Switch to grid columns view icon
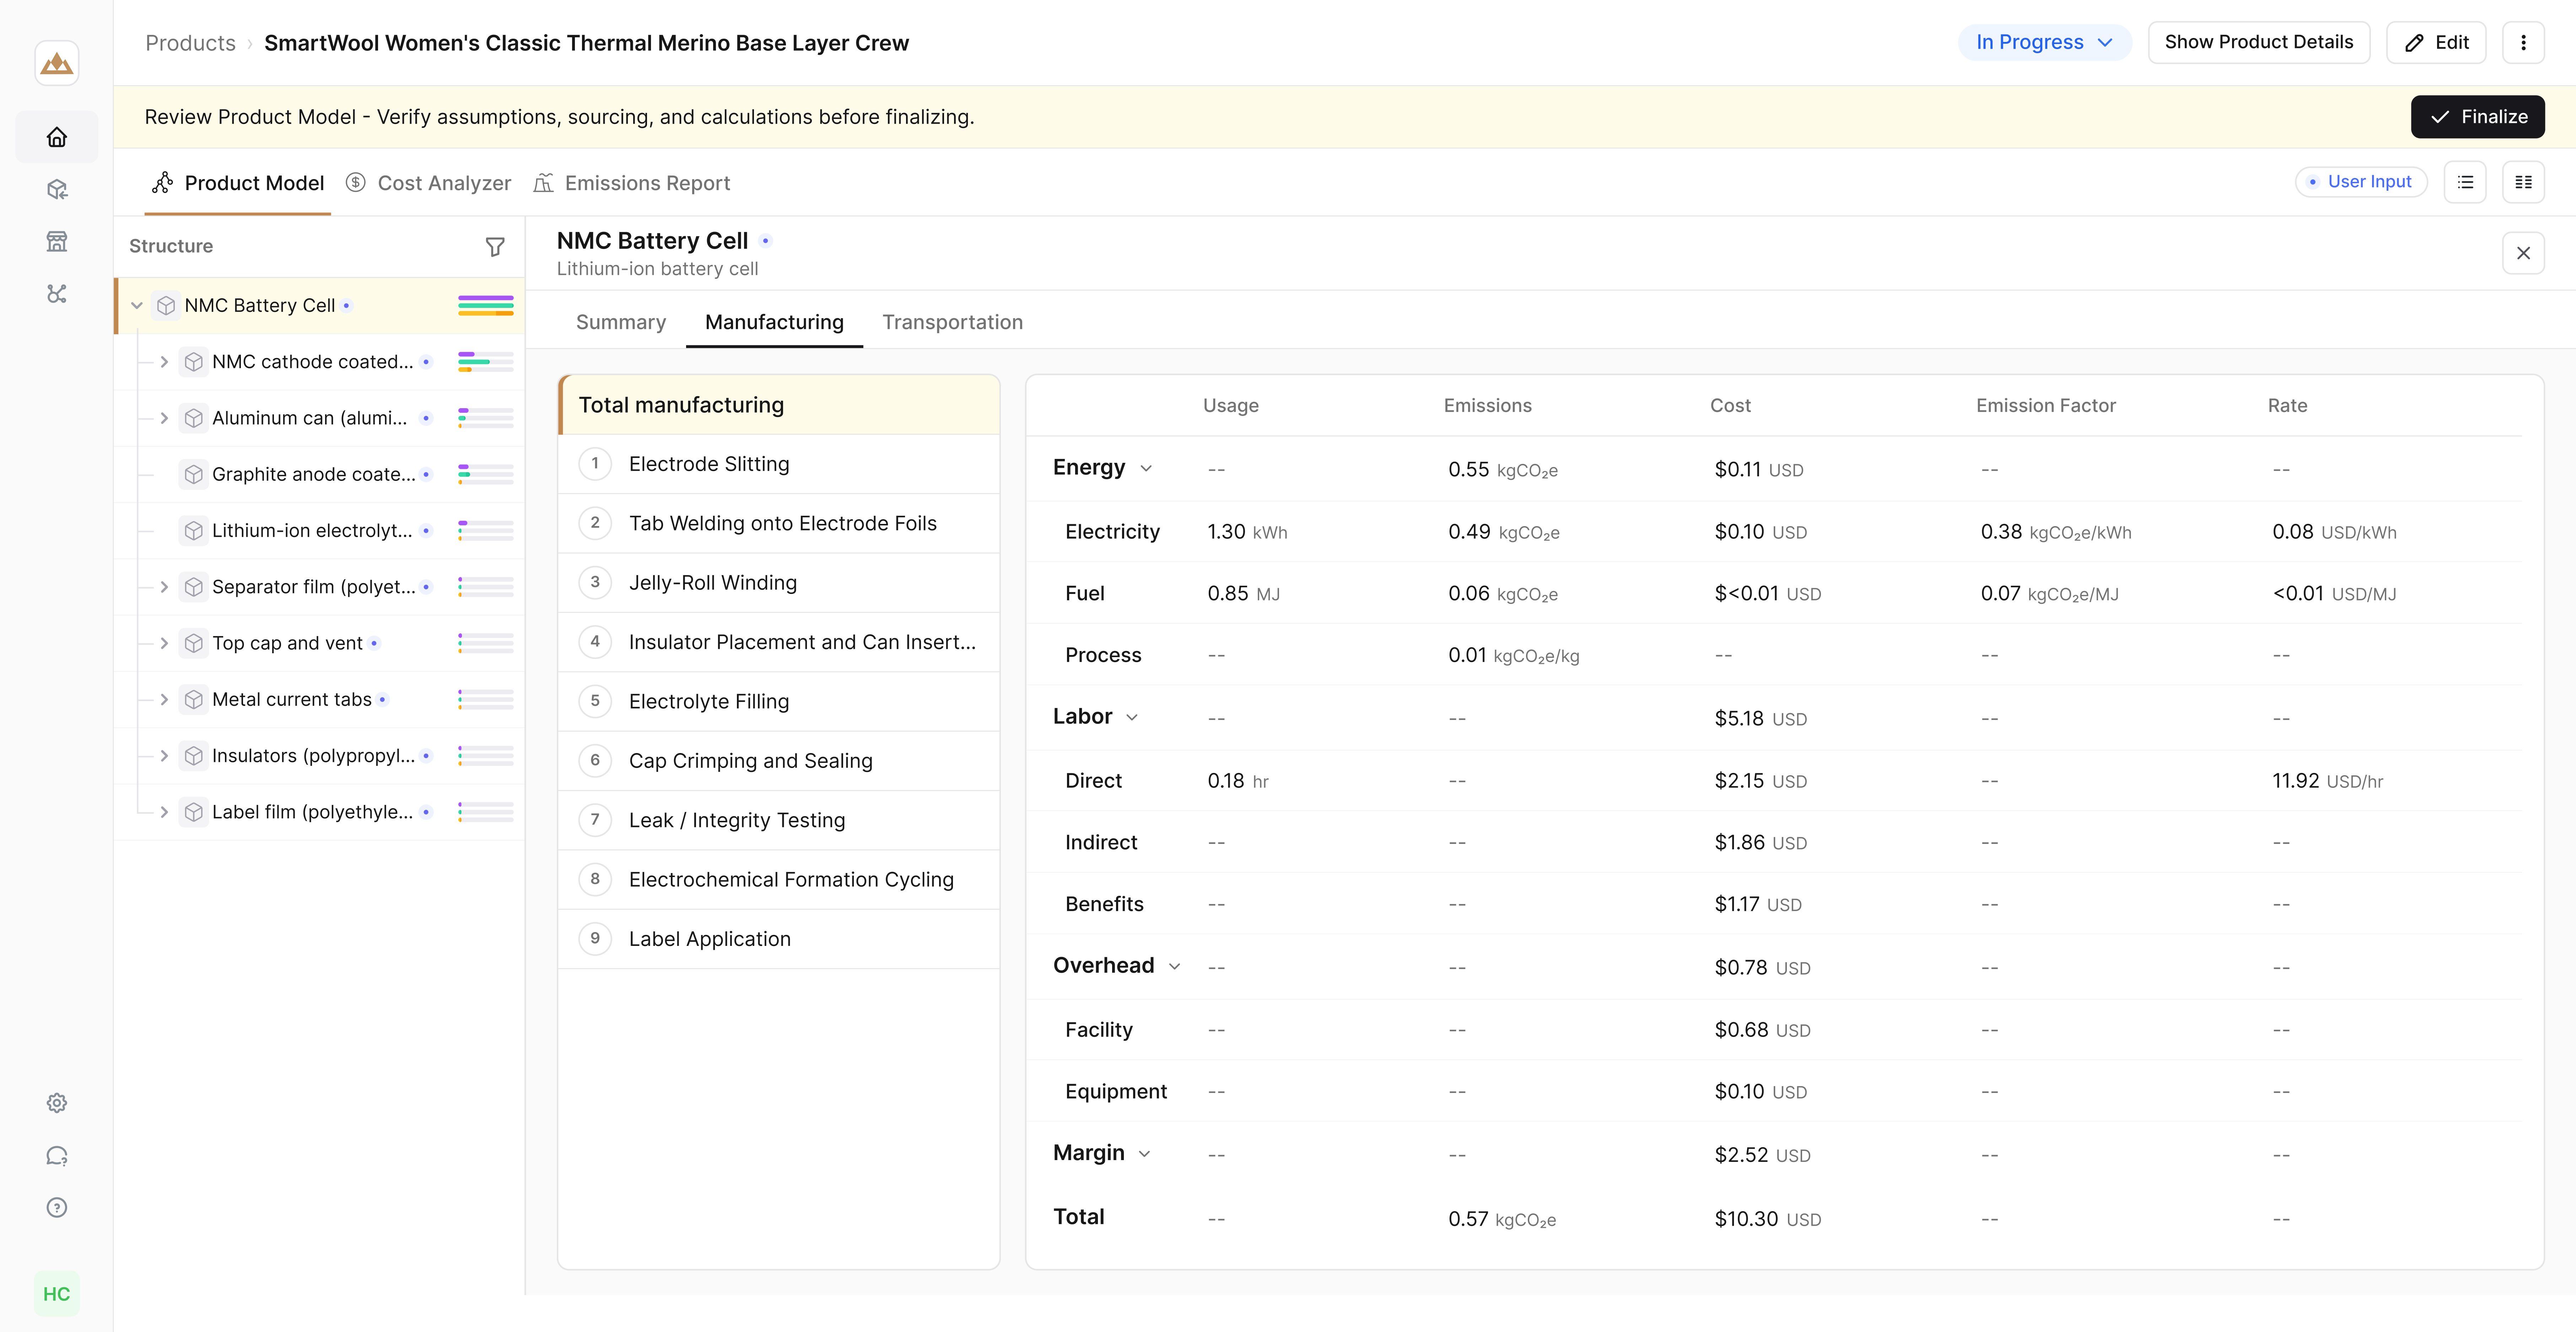The height and width of the screenshot is (1332, 2576). tap(2523, 182)
